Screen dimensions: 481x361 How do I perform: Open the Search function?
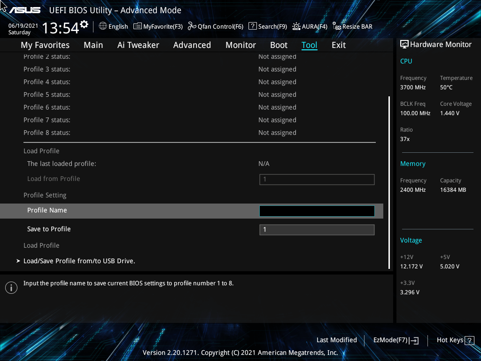click(x=267, y=26)
